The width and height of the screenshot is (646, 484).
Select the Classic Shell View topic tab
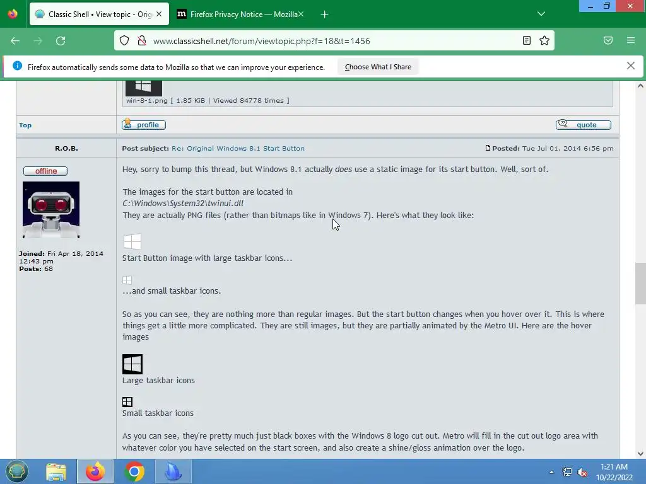99,14
